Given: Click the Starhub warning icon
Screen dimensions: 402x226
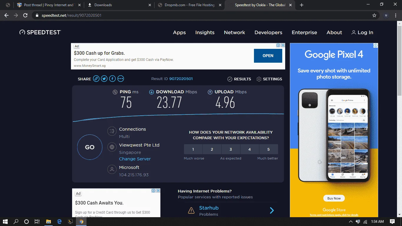Looking at the screenshot, I should pyautogui.click(x=191, y=210).
